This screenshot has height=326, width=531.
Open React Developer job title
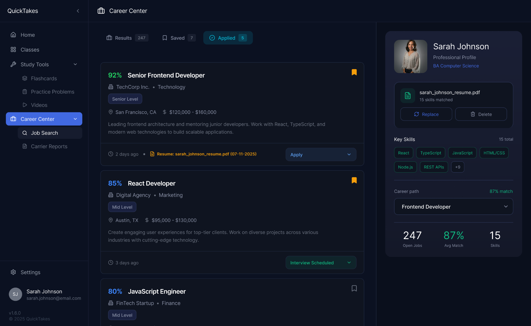(x=152, y=183)
